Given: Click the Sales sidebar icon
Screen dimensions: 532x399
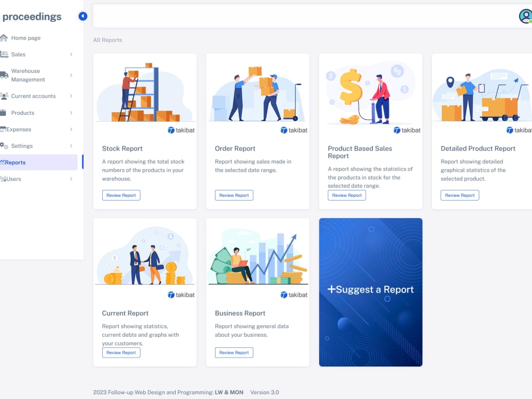Looking at the screenshot, I should pyautogui.click(x=4, y=54).
